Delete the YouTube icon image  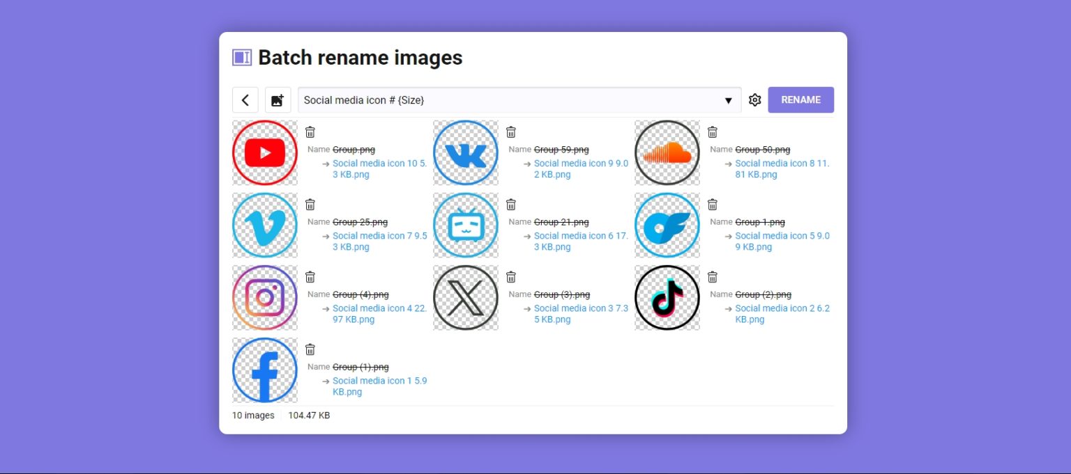tap(310, 132)
